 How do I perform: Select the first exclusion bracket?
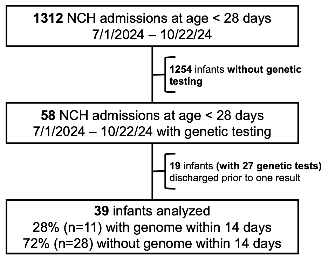pyautogui.click(x=170, y=74)
